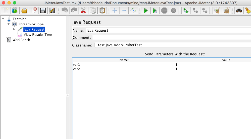Click the Remote Stop All icon

[x=195, y=11]
